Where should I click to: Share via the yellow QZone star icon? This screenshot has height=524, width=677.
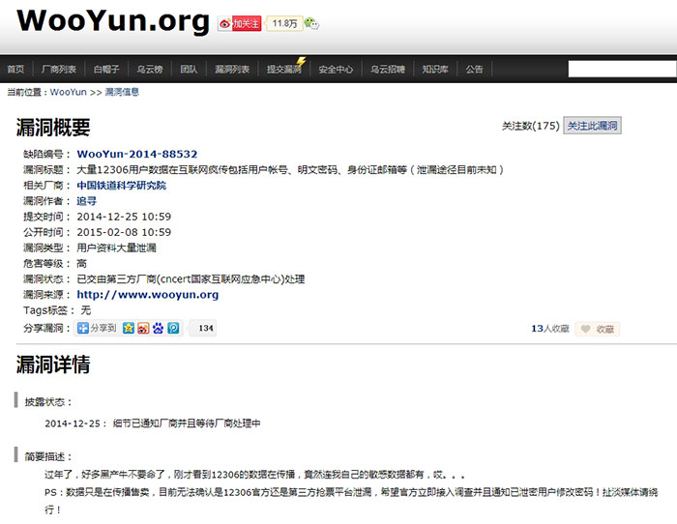129,329
